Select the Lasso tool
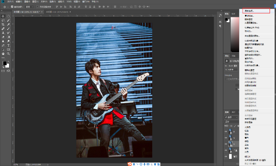The width and height of the screenshot is (276, 166). pyautogui.click(x=3, y=20)
